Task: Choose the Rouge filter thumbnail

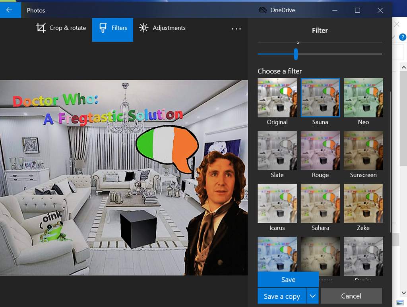Action: [x=320, y=151]
